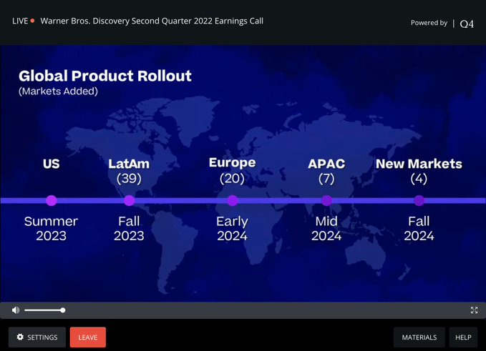Click the 'New Markets' region label
The image size is (486, 351).
click(419, 164)
